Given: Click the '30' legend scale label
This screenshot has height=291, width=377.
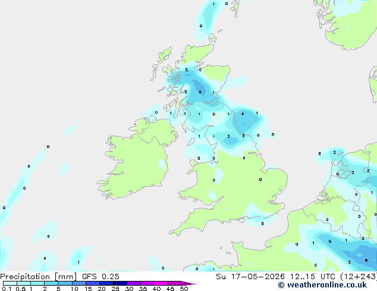Looking at the screenshot, I should point(129,289).
